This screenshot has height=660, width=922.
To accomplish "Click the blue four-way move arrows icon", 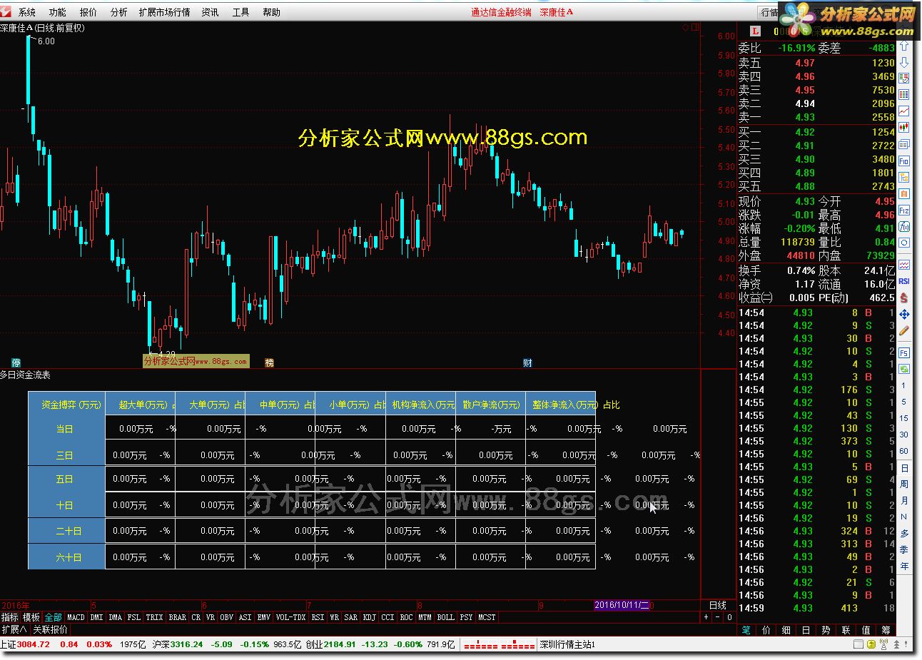I will pyautogui.click(x=904, y=314).
